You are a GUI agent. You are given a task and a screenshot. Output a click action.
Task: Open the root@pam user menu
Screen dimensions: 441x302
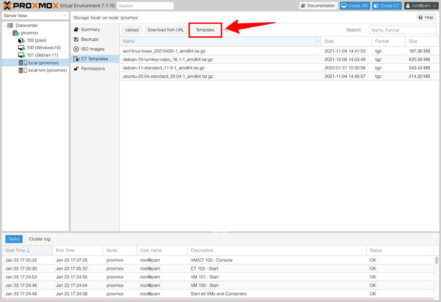[x=421, y=6]
